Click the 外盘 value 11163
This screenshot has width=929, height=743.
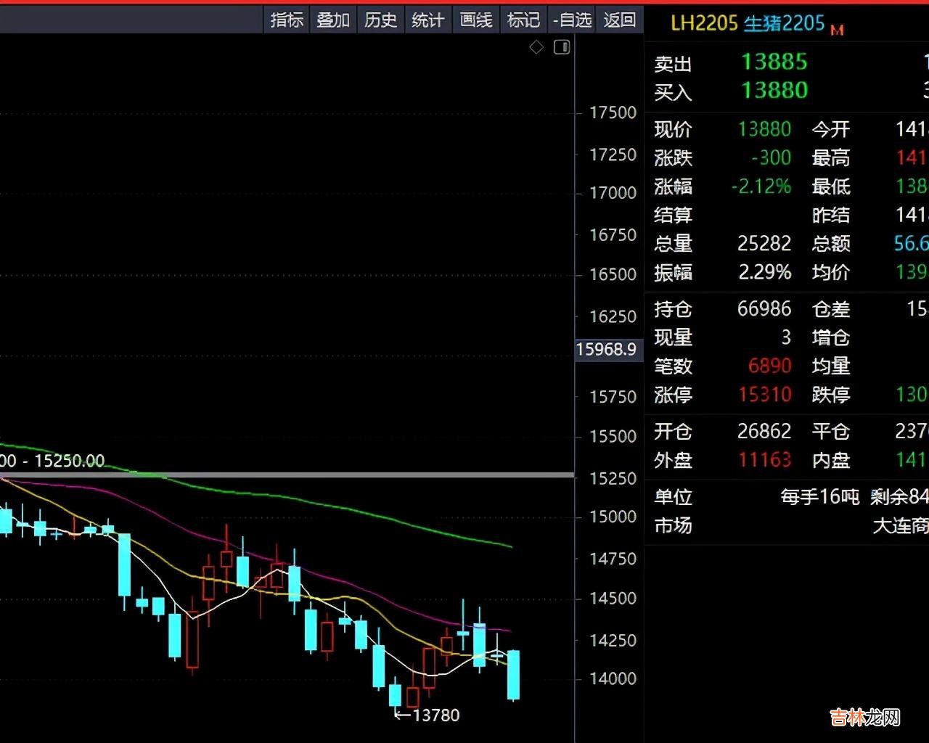coord(764,460)
